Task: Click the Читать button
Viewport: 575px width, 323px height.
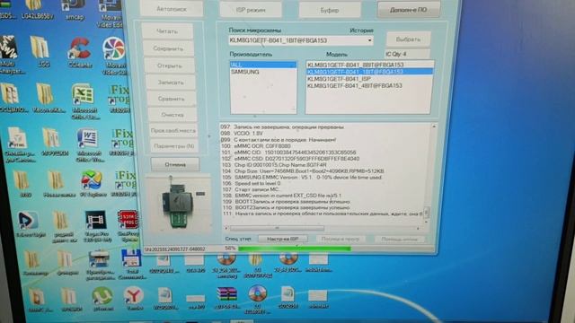Action: click(167, 31)
